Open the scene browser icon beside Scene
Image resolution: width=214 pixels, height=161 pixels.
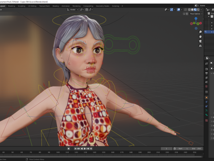click(x=196, y=5)
